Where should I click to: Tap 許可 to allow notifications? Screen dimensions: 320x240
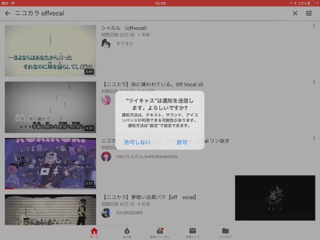(x=182, y=142)
